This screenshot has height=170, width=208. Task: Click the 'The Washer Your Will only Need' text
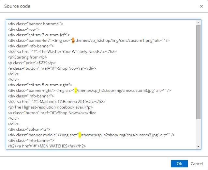(x=69, y=51)
